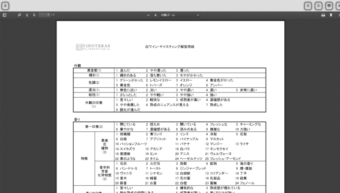This screenshot has width=340, height=193.
Task: Click option '4 黄金色がかった'
Action: pos(219,80)
